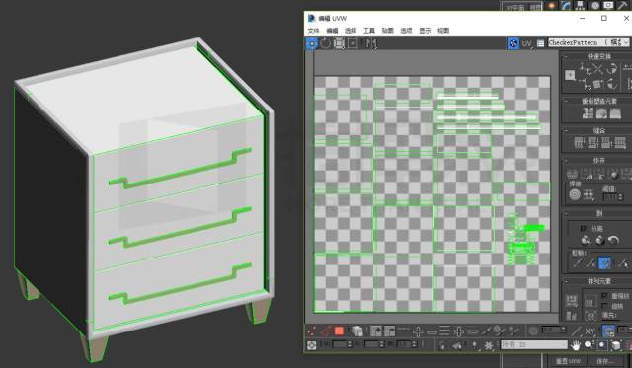Open the 工具 menu

369,31
